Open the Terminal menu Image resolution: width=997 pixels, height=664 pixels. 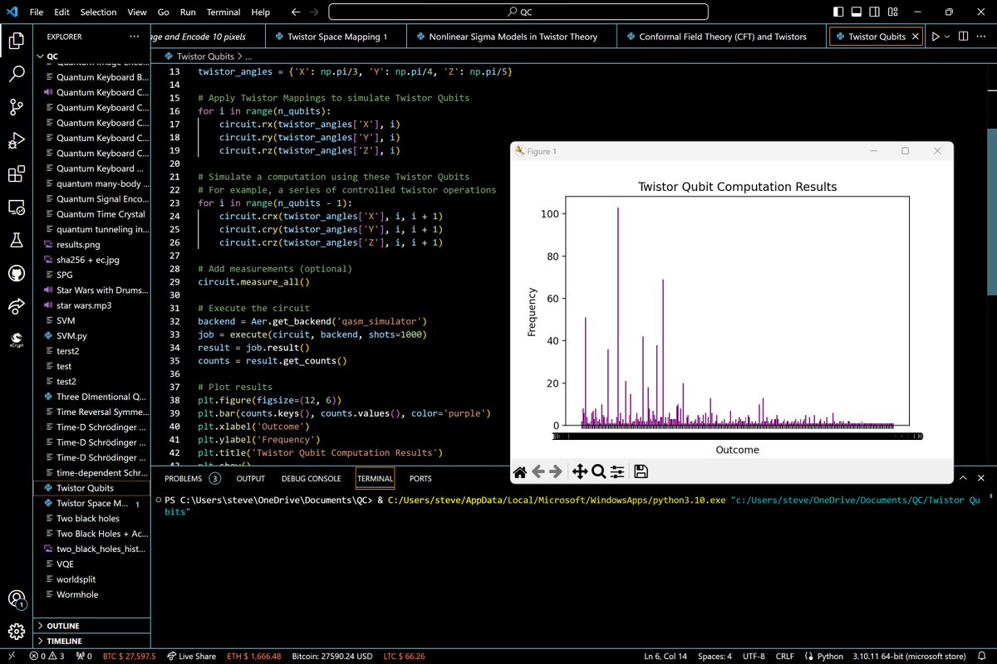click(x=223, y=12)
